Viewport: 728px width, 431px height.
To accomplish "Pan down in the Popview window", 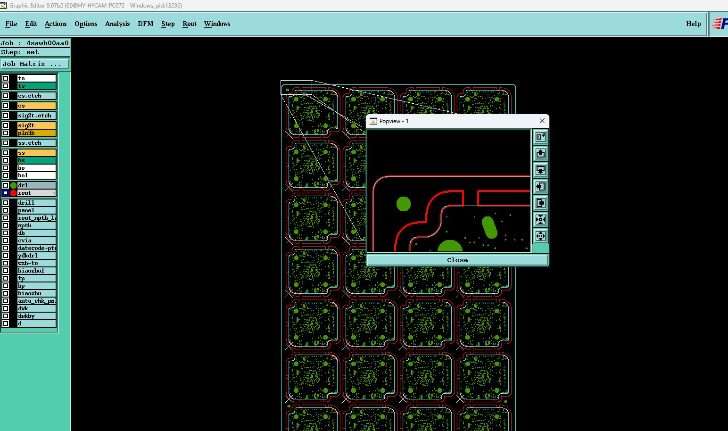I will point(540,170).
